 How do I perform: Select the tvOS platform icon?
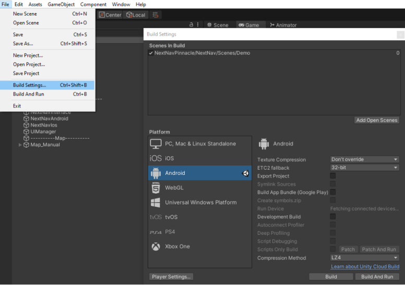[x=156, y=217]
